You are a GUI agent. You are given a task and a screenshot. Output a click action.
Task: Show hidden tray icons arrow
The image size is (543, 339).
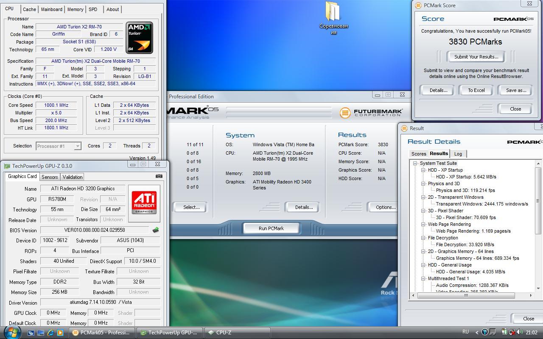[x=477, y=333]
